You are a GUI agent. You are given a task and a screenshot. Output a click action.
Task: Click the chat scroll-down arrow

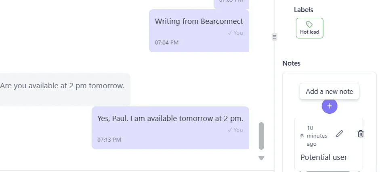pyautogui.click(x=261, y=158)
